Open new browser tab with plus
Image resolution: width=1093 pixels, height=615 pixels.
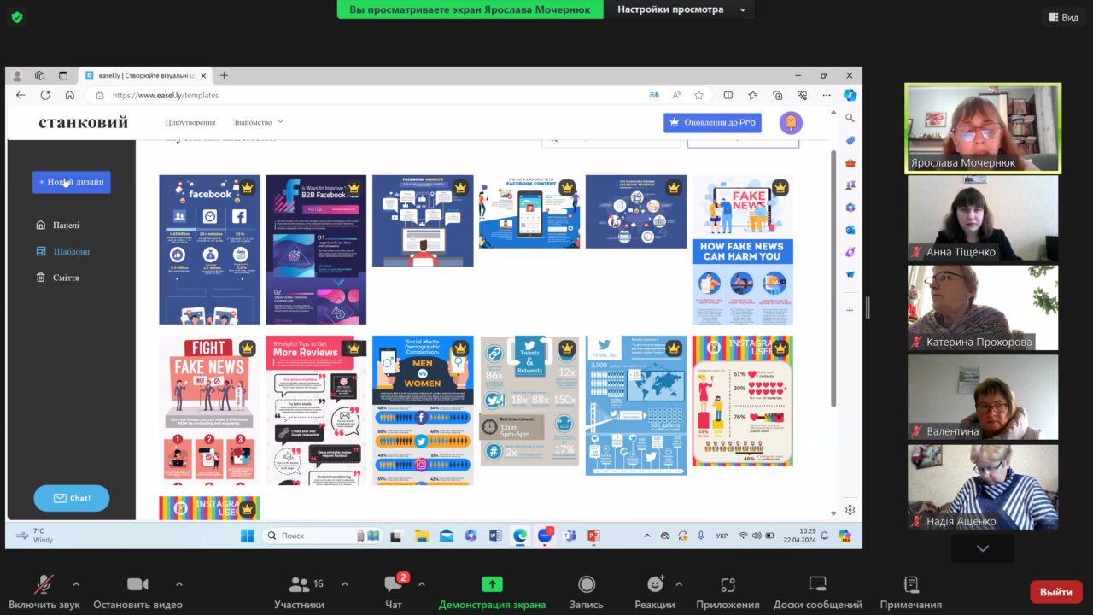pos(224,75)
